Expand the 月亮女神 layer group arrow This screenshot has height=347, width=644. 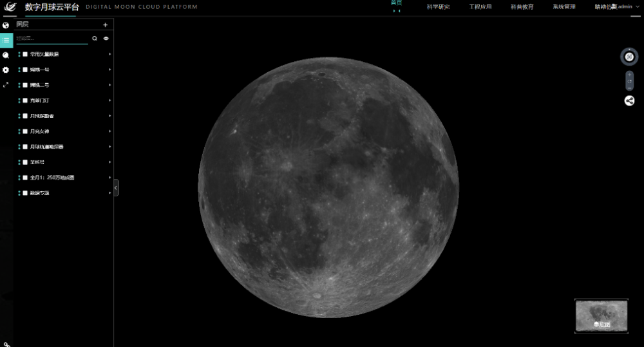click(x=109, y=131)
